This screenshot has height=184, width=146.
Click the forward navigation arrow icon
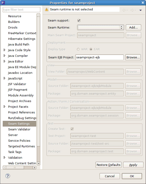pos(132,10)
